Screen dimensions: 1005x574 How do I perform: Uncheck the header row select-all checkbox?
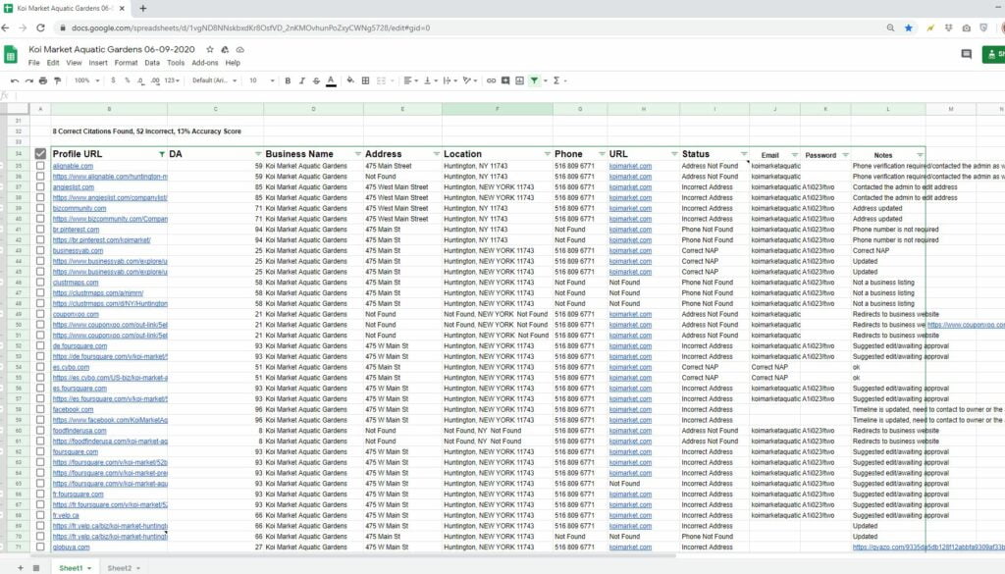click(40, 154)
